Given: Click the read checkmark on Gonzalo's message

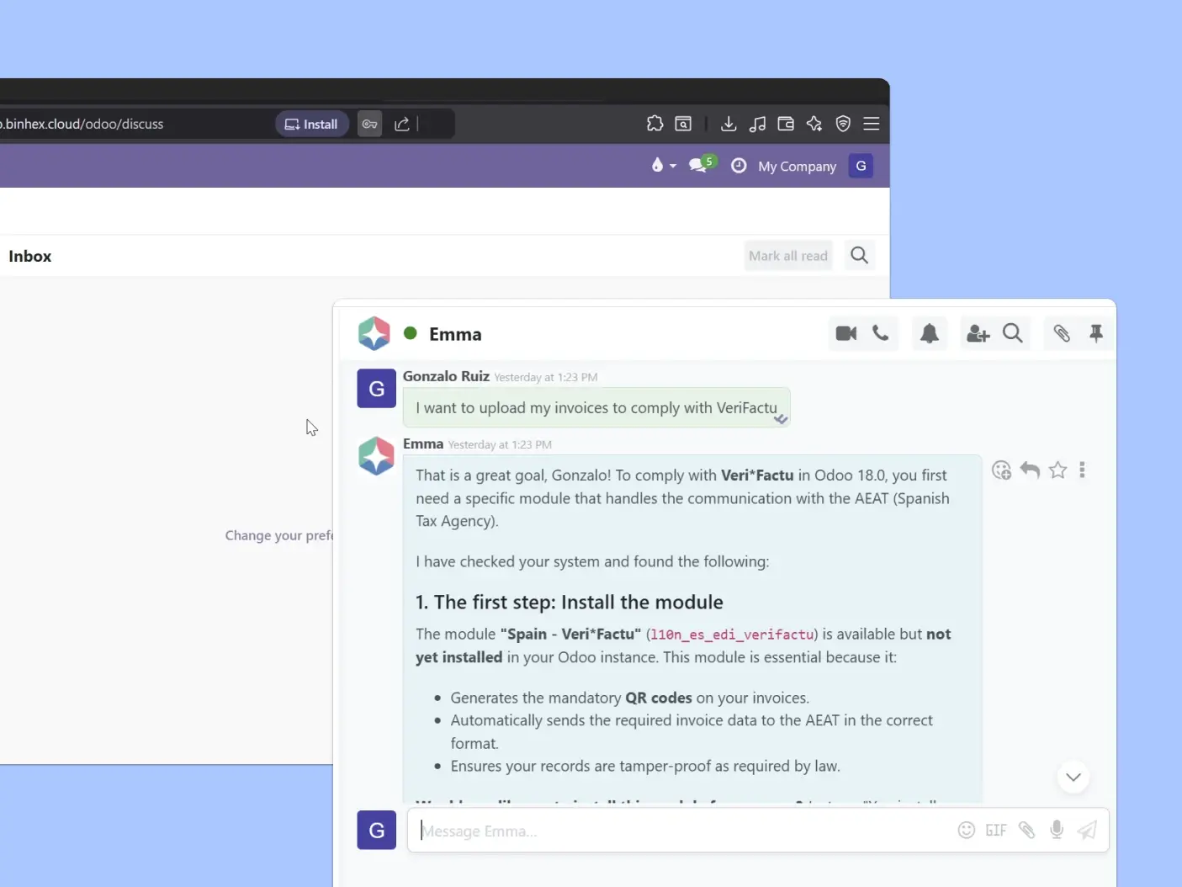Looking at the screenshot, I should pos(781,418).
